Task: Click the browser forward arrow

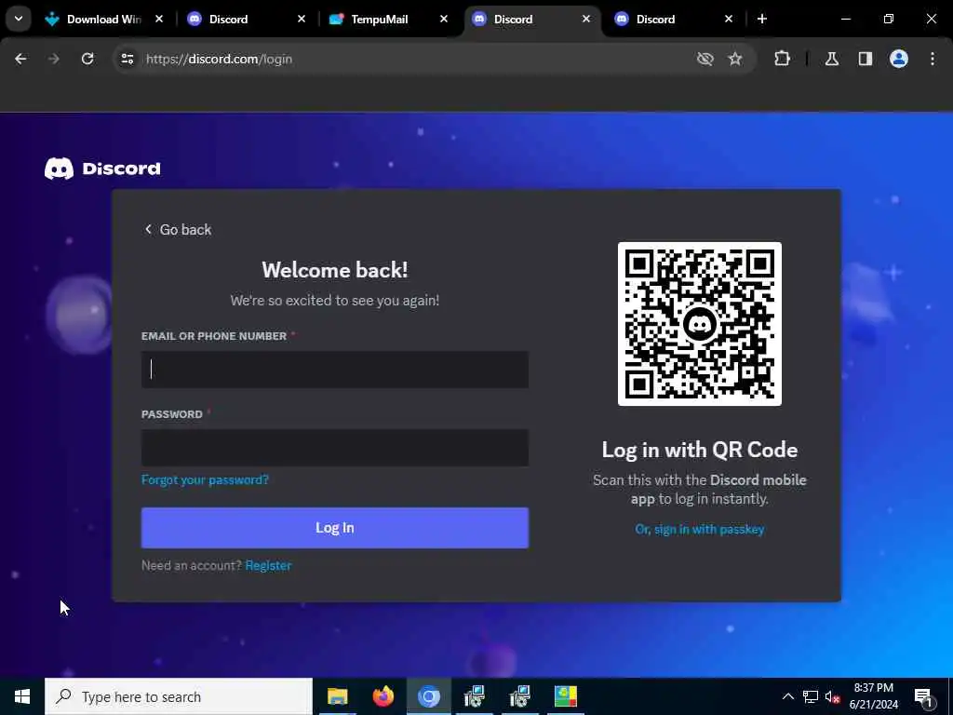Action: point(54,59)
